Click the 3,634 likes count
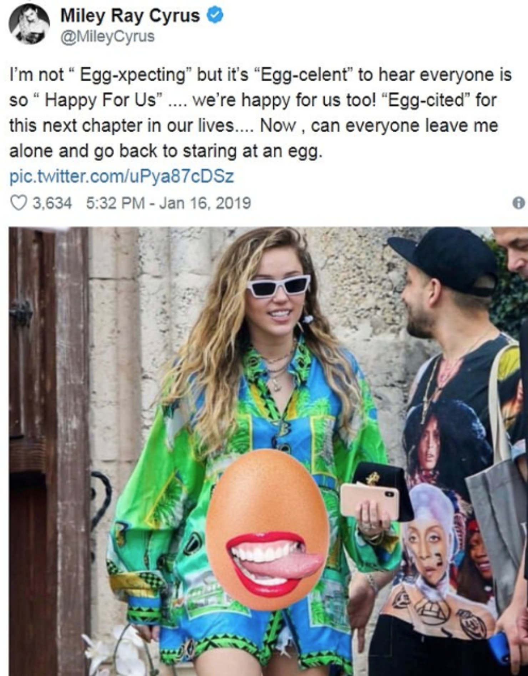 pyautogui.click(x=52, y=203)
